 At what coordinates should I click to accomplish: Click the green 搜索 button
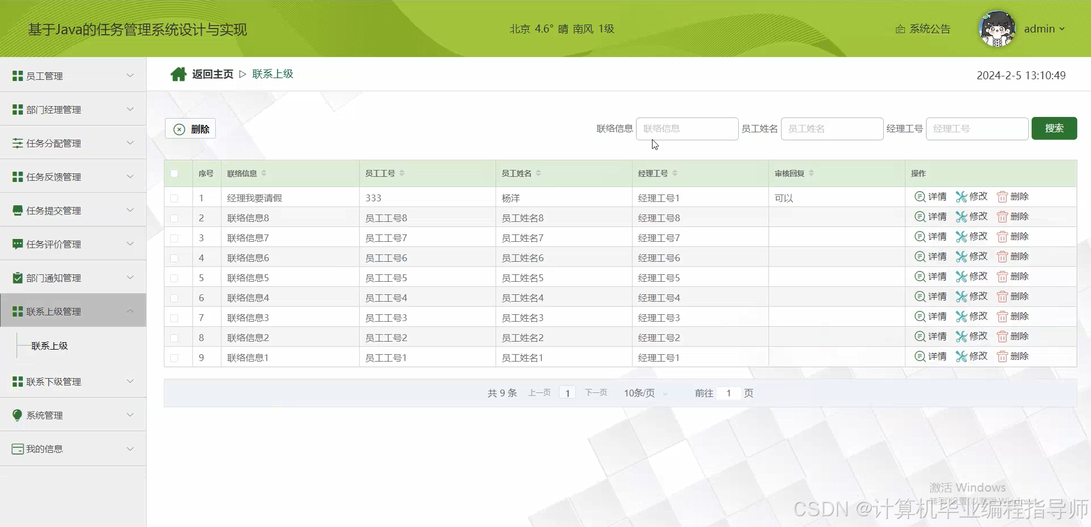[1054, 128]
